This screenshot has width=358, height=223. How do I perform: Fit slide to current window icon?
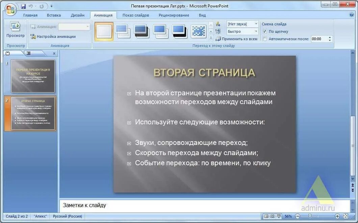point(346,216)
